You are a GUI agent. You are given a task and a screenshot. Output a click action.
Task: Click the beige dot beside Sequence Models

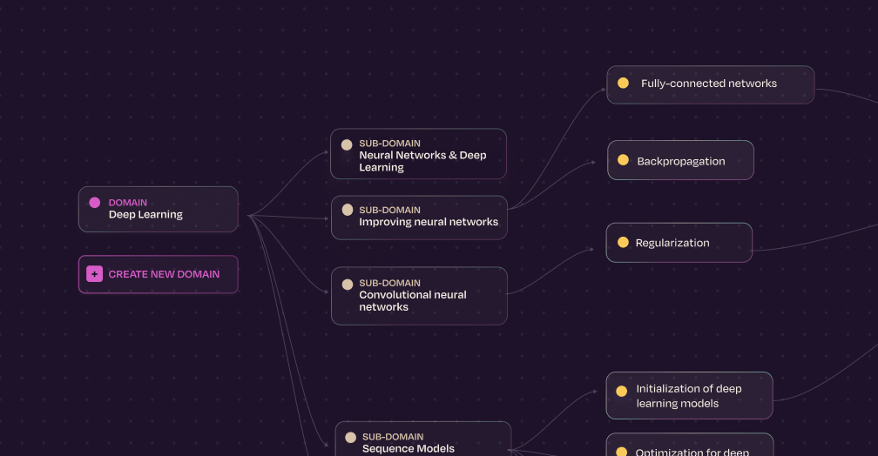coord(350,438)
